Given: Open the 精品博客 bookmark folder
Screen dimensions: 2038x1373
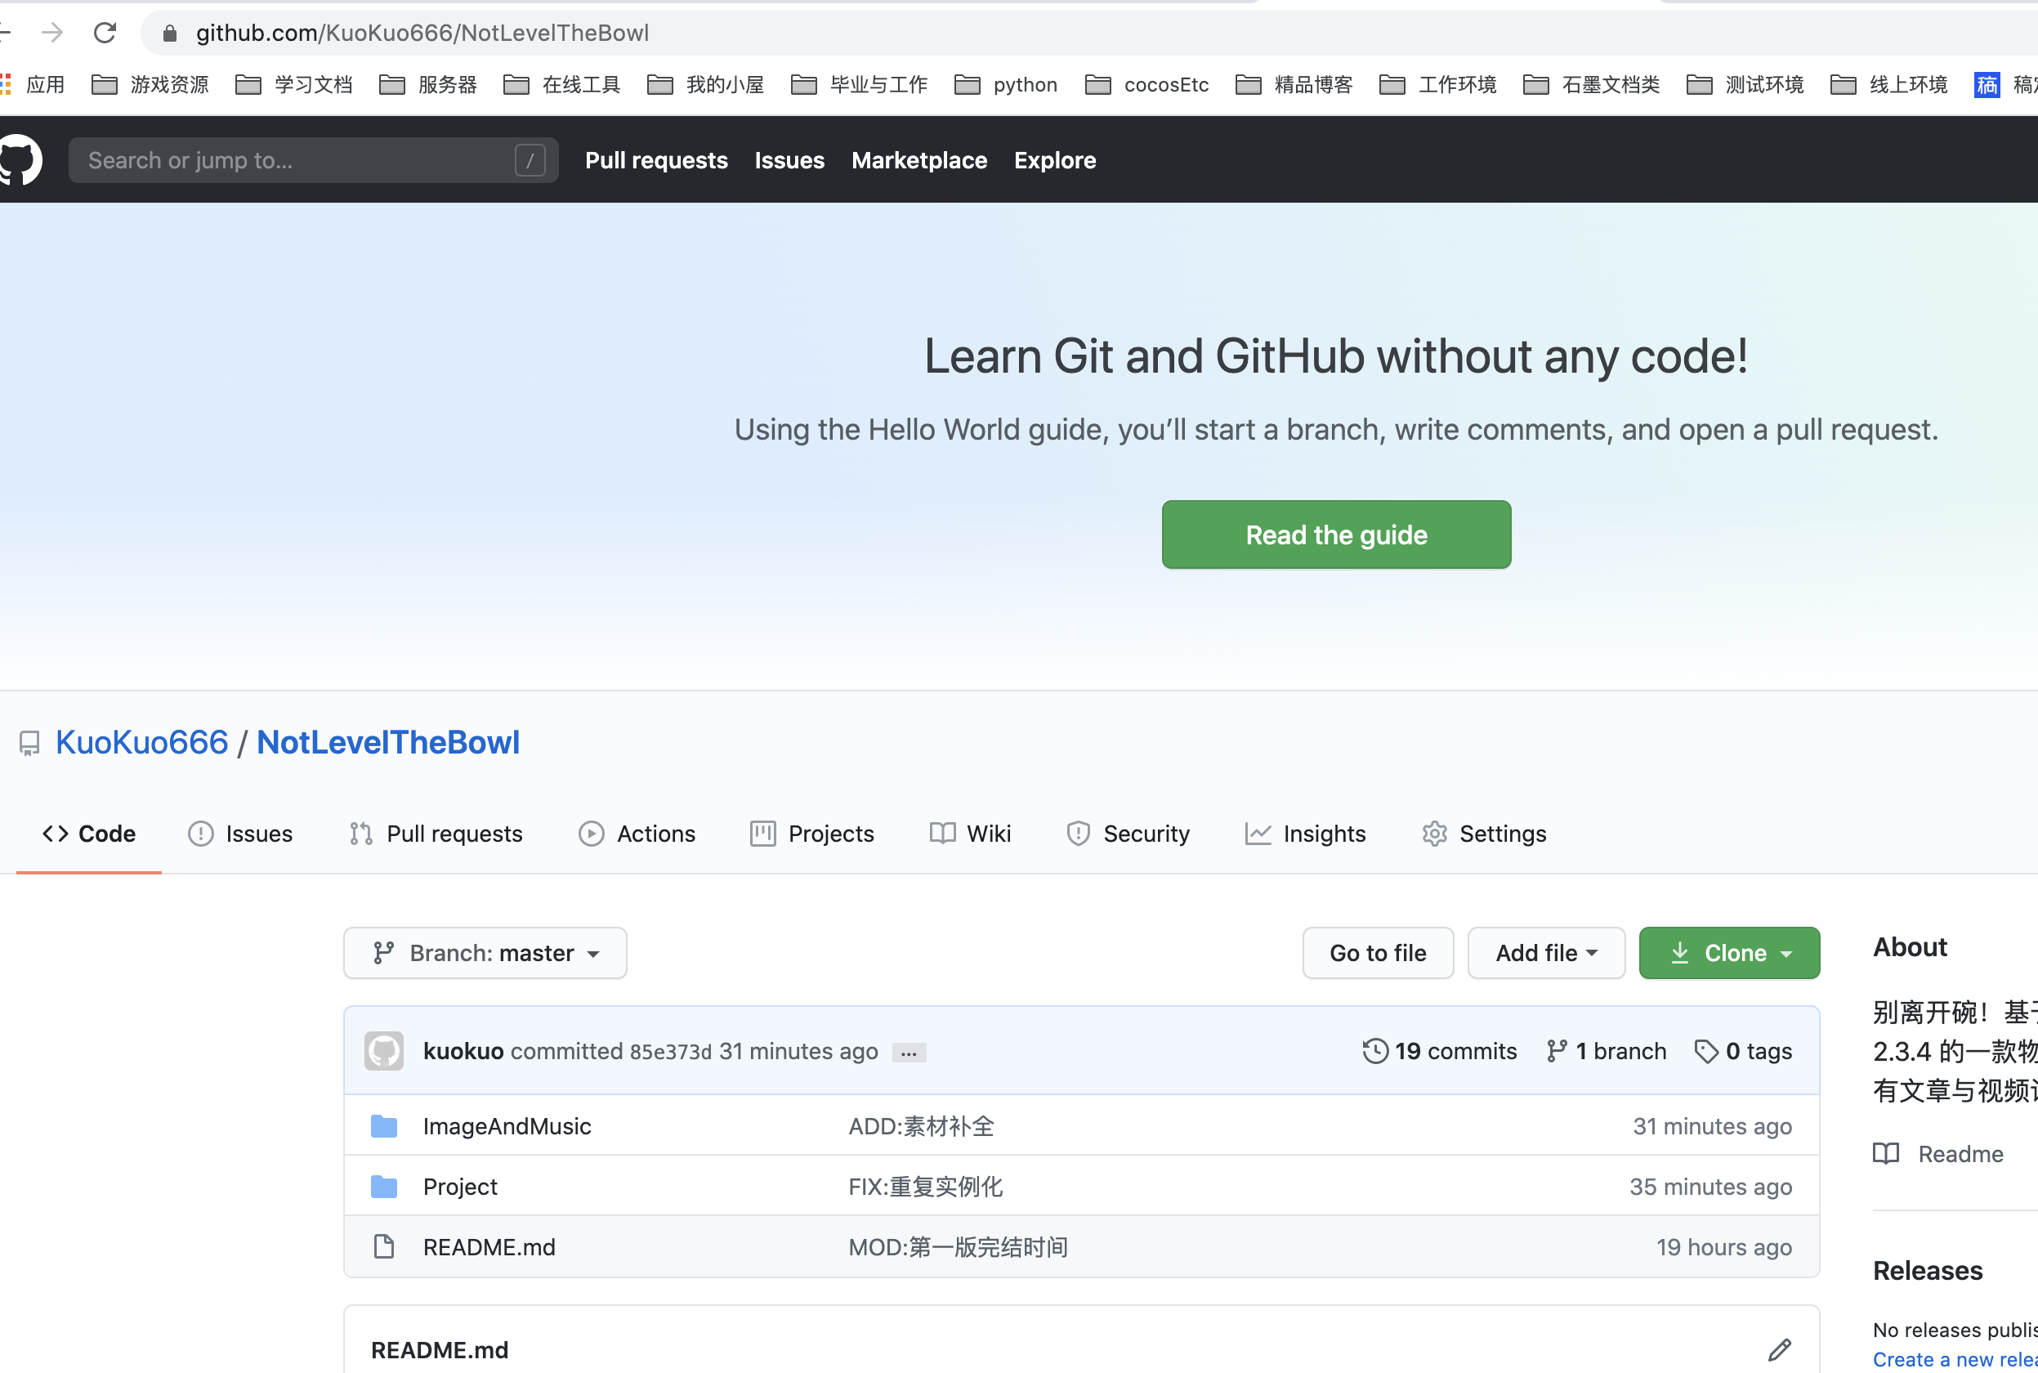Looking at the screenshot, I should [1294, 85].
